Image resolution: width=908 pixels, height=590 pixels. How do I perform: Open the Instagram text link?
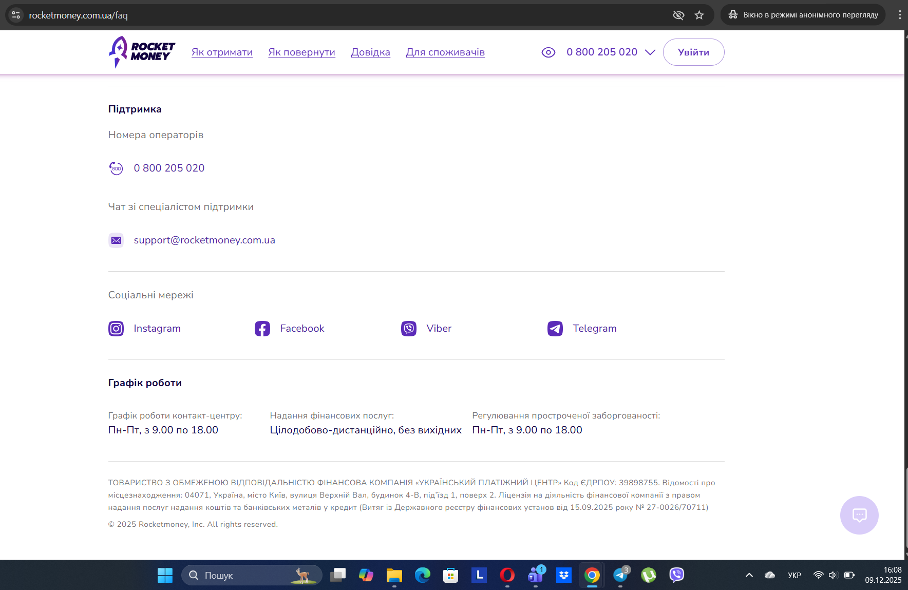coord(157,329)
